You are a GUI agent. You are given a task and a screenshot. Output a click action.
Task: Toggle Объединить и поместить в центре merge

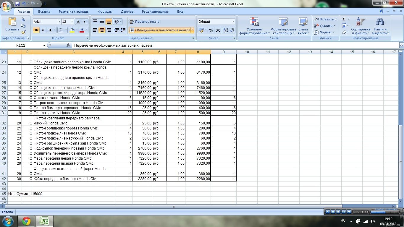[x=160, y=30]
